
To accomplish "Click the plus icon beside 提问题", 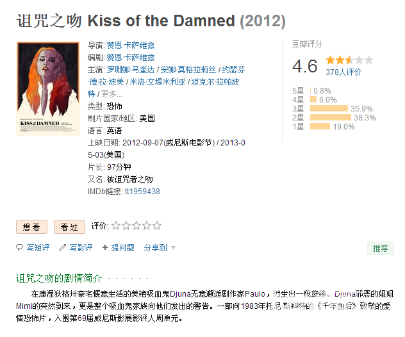I will click(x=105, y=247).
